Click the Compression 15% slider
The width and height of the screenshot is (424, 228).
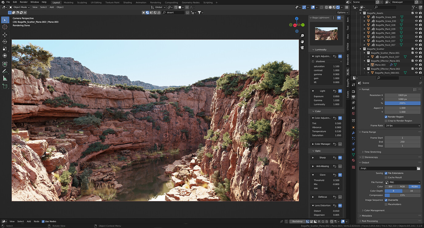402,195
